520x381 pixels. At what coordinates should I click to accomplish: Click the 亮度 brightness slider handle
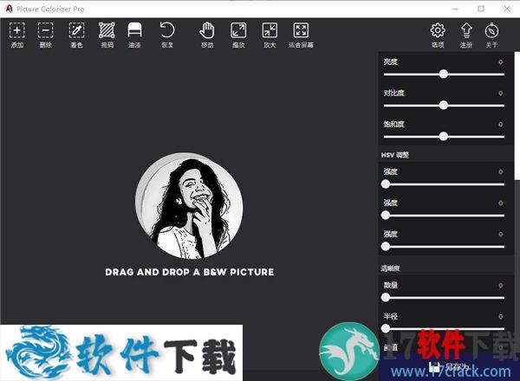click(444, 74)
